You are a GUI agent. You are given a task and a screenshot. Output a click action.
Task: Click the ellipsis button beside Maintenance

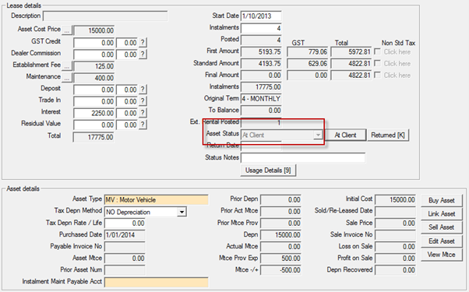[67, 78]
